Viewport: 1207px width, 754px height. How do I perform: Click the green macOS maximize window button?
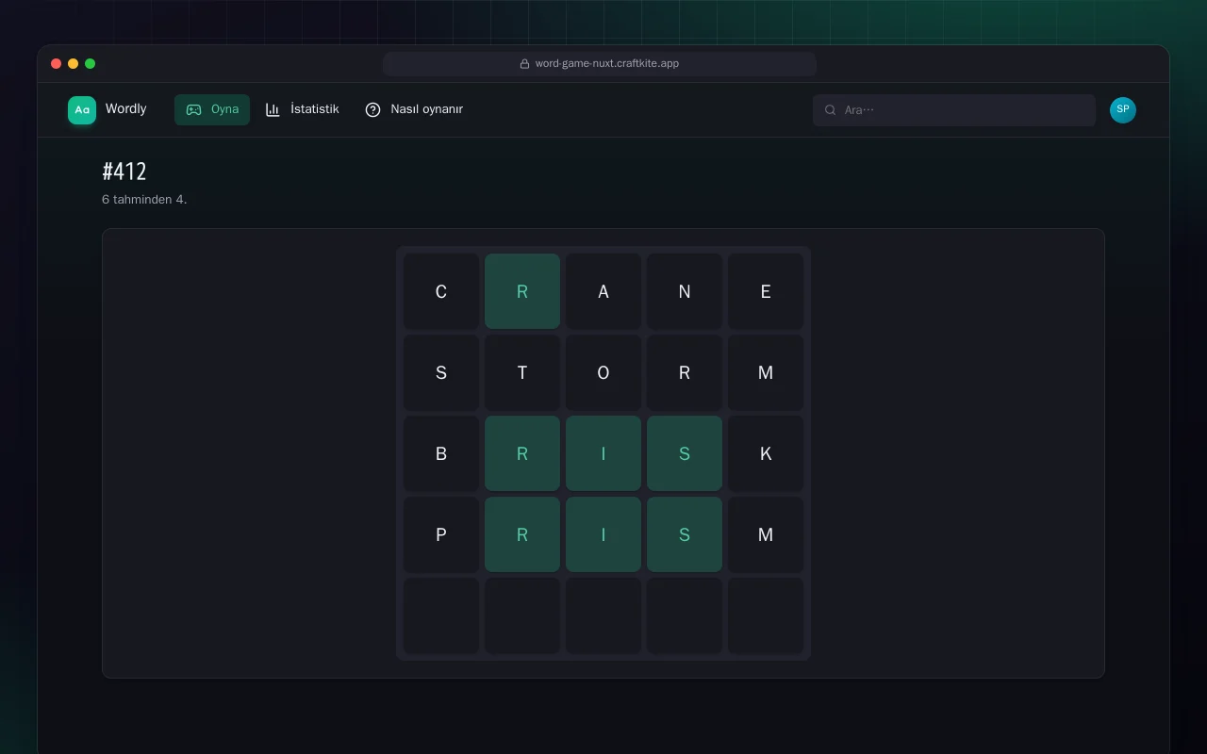91,64
